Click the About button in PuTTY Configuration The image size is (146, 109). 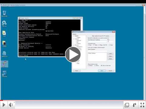(77, 71)
